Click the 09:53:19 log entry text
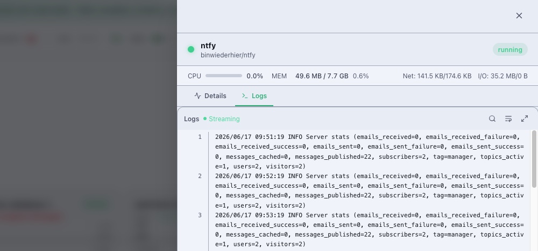The height and width of the screenshot is (251, 538). click(x=369, y=230)
